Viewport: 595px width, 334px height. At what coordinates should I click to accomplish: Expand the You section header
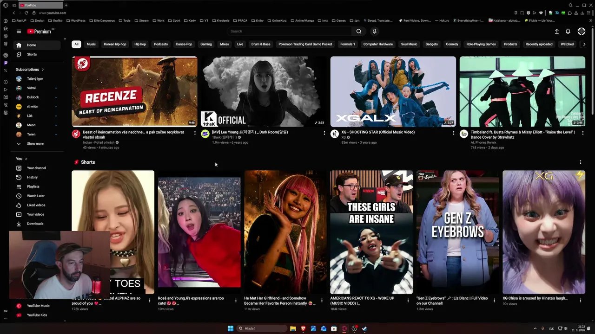tap(21, 159)
